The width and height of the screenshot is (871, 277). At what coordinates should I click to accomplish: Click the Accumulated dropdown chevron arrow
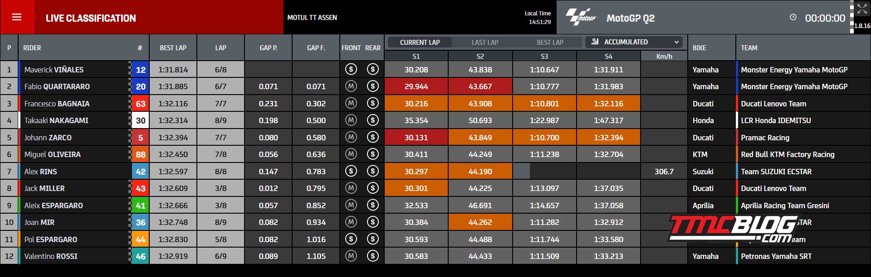click(676, 42)
